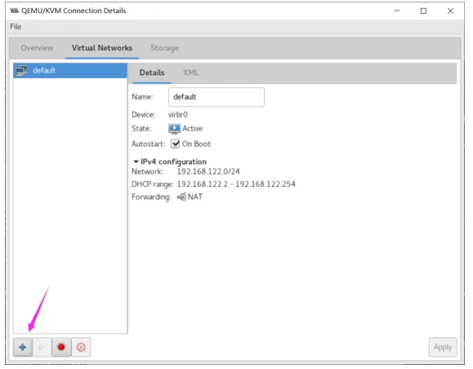Switch to the Storage tab
Screen dimensions: 473x369
click(165, 48)
